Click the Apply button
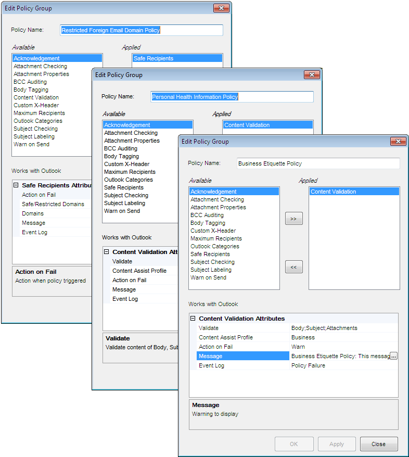 point(337,444)
